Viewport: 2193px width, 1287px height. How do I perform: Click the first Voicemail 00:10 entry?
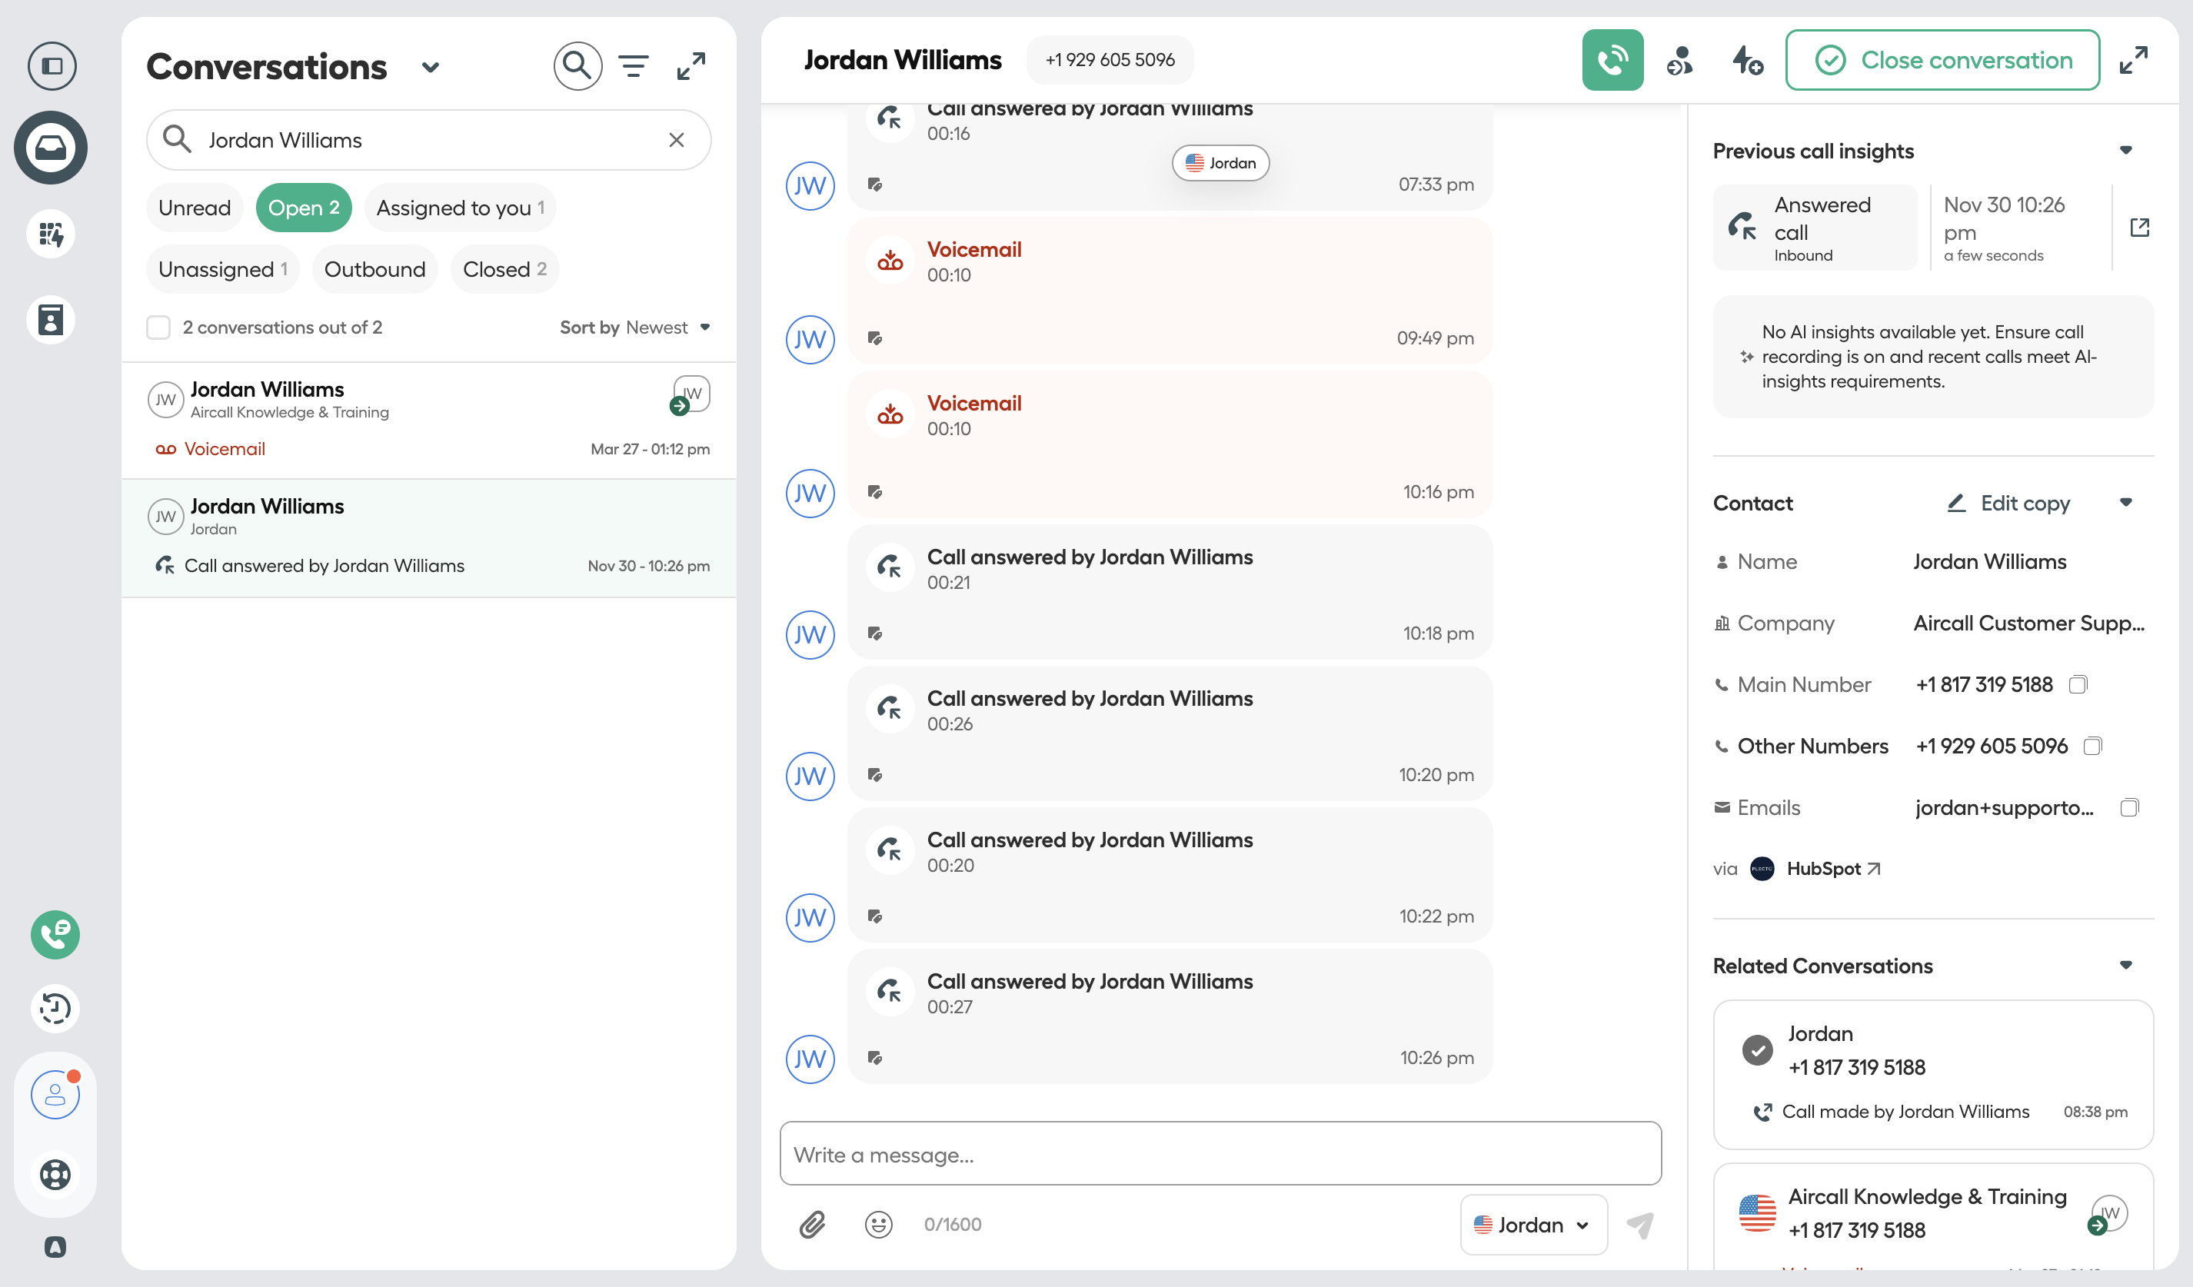pos(1170,291)
